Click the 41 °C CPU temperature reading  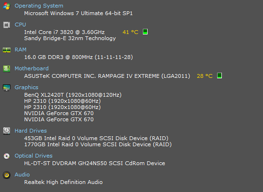[x=131, y=32]
